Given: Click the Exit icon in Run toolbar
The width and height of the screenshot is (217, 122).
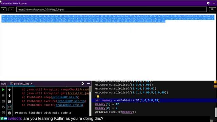Looking at the screenshot, I should click(x=3, y=113).
